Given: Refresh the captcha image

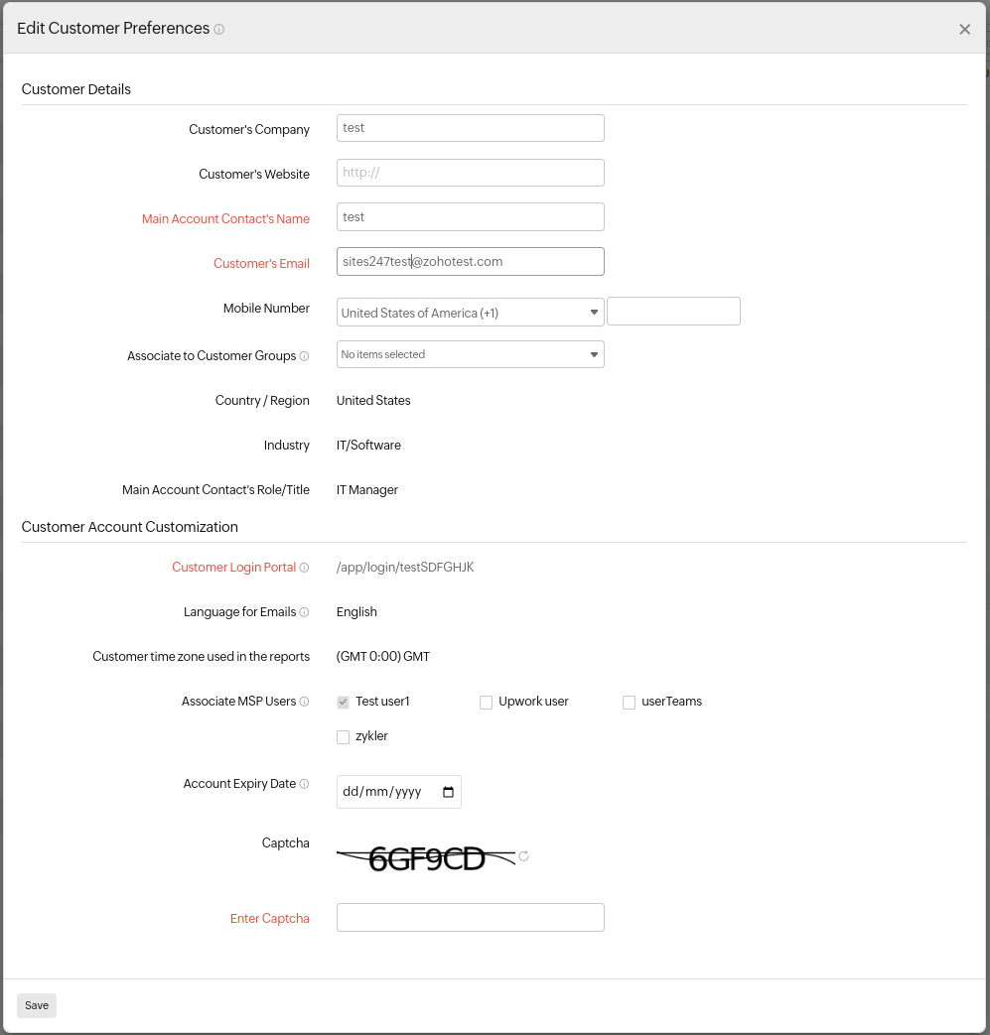Looking at the screenshot, I should coord(523,856).
